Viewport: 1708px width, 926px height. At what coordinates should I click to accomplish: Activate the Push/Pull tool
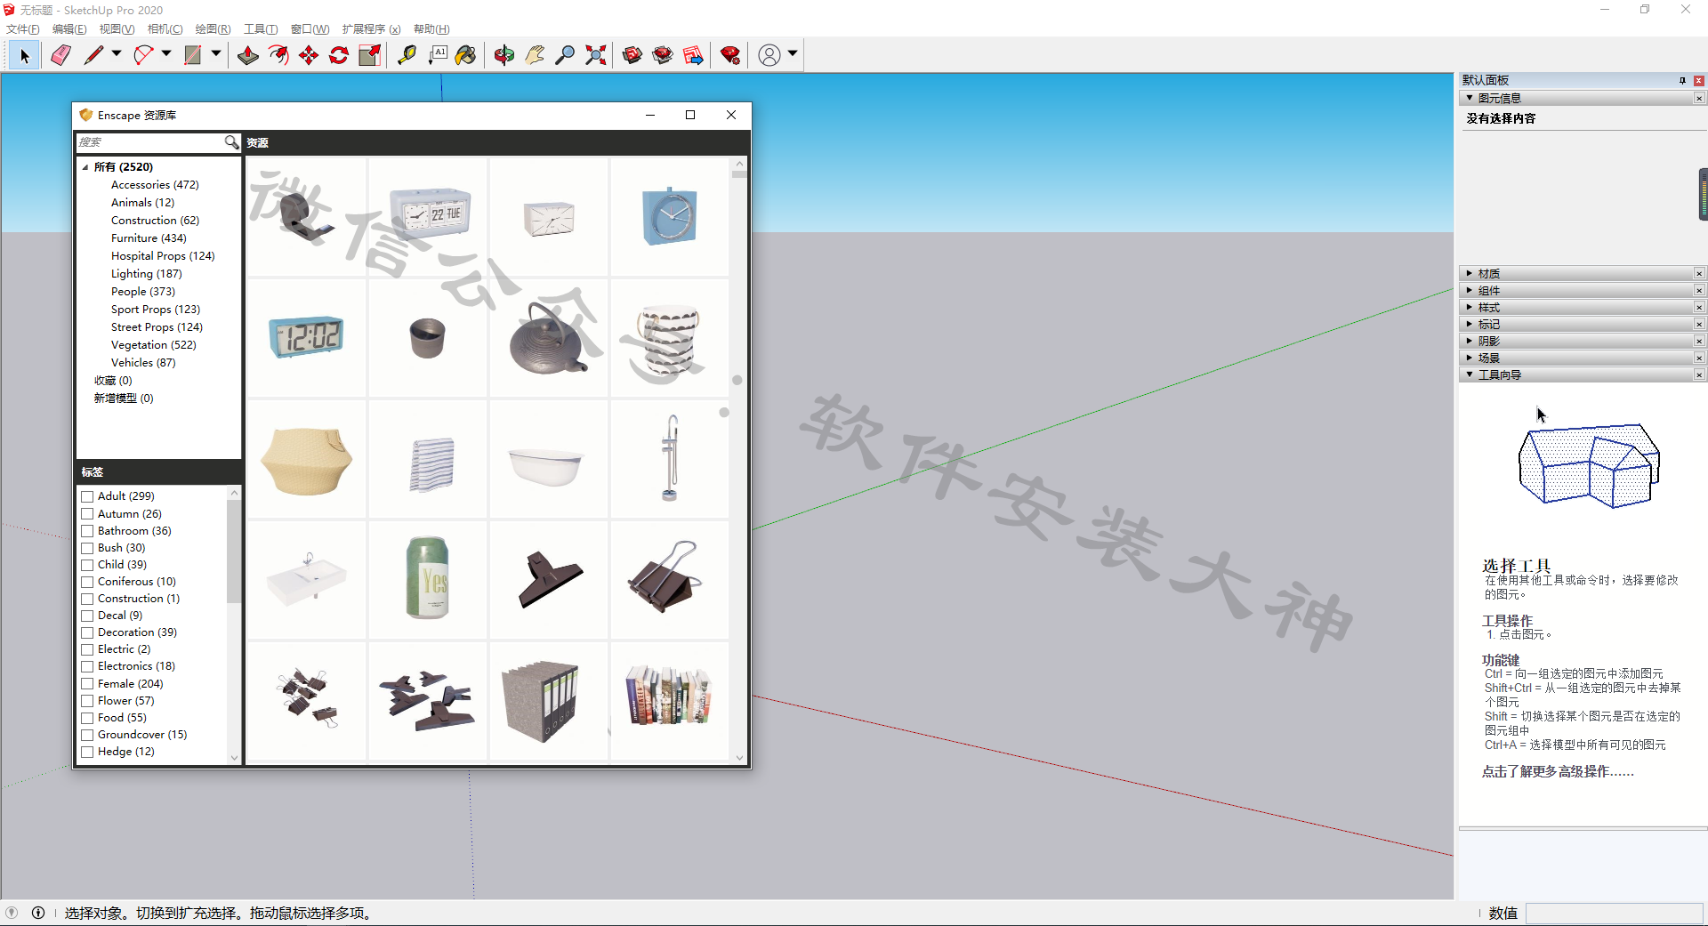248,55
